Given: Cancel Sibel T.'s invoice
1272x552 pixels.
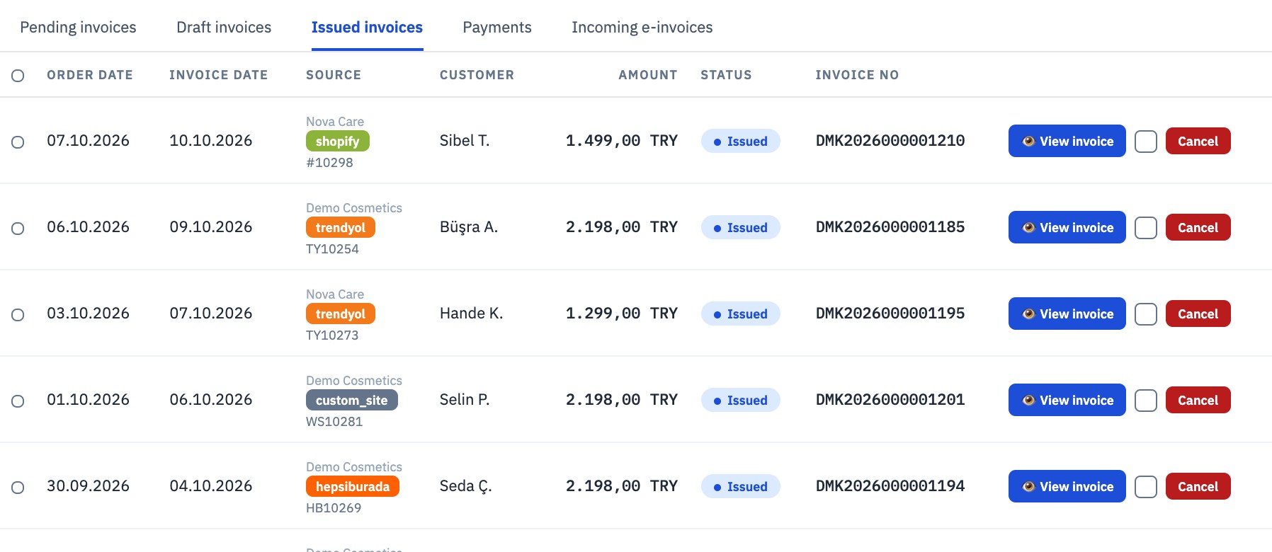Looking at the screenshot, I should point(1198,141).
